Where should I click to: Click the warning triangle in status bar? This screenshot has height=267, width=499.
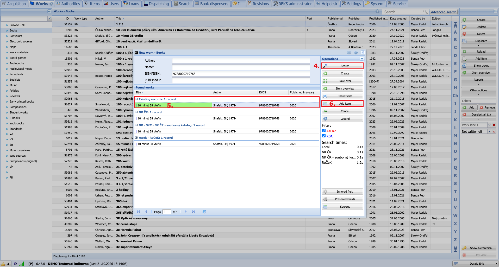tap(3, 264)
